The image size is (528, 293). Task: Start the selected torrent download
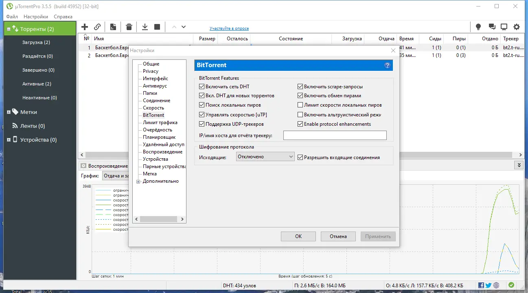(145, 26)
